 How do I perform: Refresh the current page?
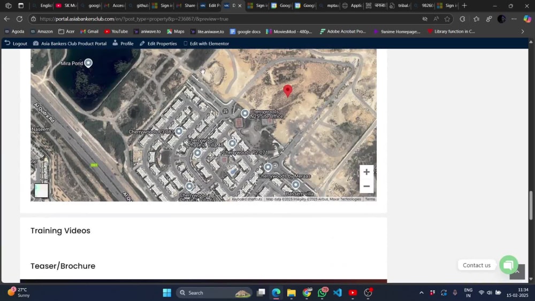point(19,19)
